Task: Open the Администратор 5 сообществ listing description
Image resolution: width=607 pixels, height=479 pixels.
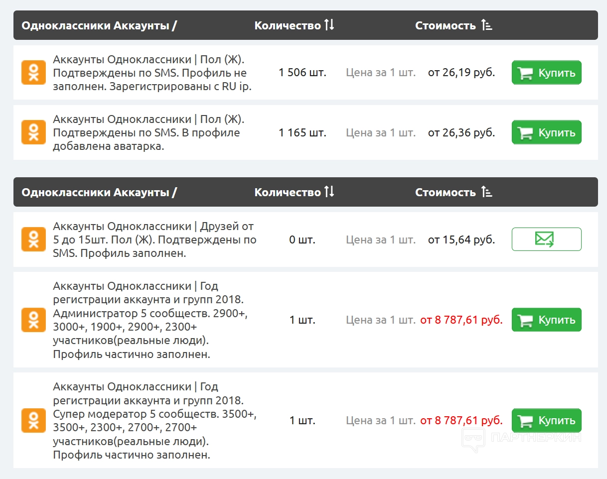Action: pos(150,320)
